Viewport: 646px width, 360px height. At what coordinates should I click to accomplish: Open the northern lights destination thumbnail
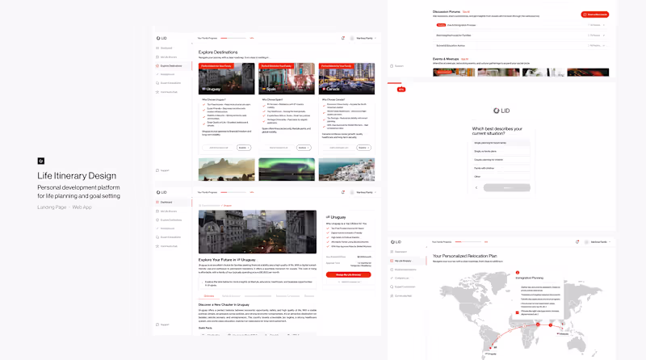pyautogui.click(x=287, y=170)
